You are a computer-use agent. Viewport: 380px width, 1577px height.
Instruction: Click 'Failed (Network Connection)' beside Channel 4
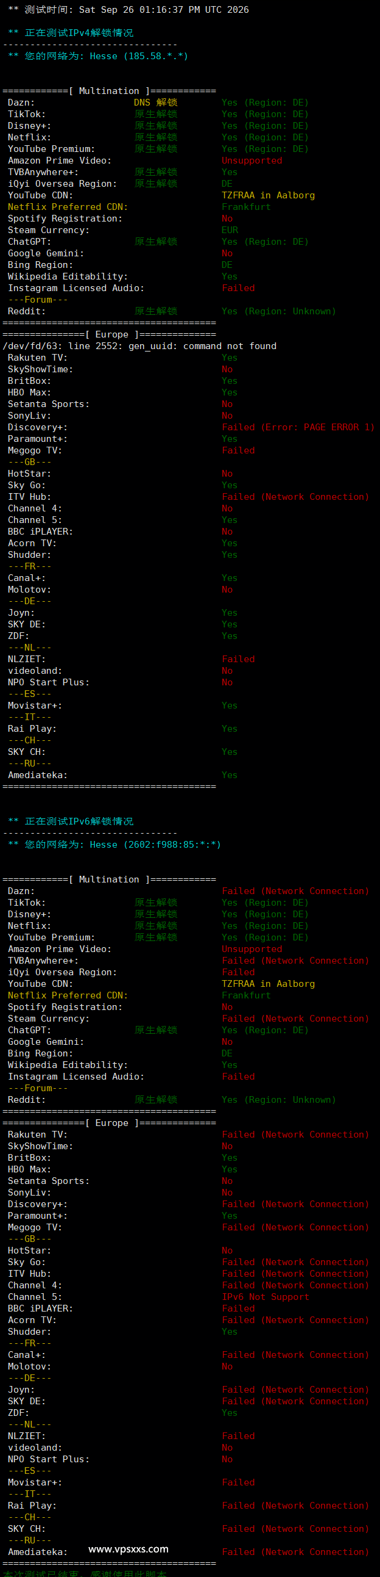point(296,1286)
